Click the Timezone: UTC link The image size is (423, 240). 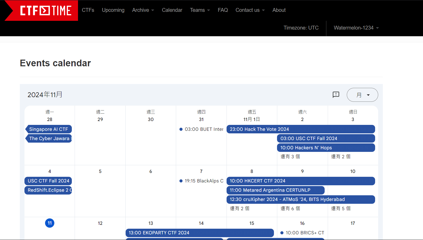coord(301,28)
